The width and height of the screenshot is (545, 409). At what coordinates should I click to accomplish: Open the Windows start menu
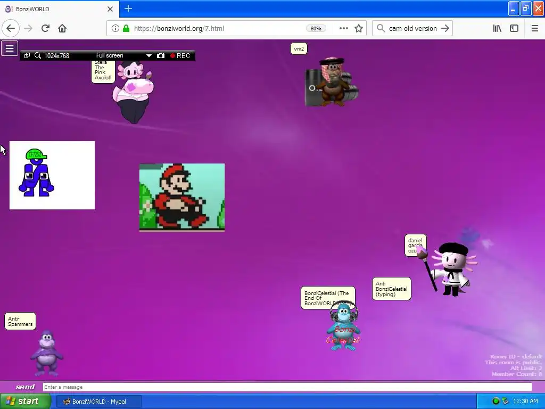point(25,402)
